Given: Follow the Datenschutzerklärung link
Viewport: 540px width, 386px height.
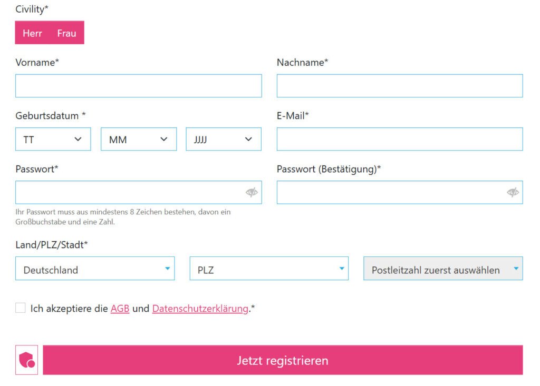Looking at the screenshot, I should tap(200, 309).
